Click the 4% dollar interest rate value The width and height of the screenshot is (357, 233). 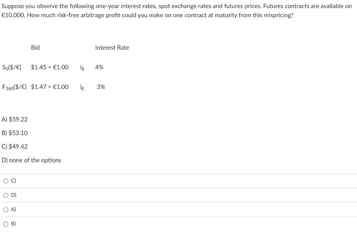click(99, 67)
